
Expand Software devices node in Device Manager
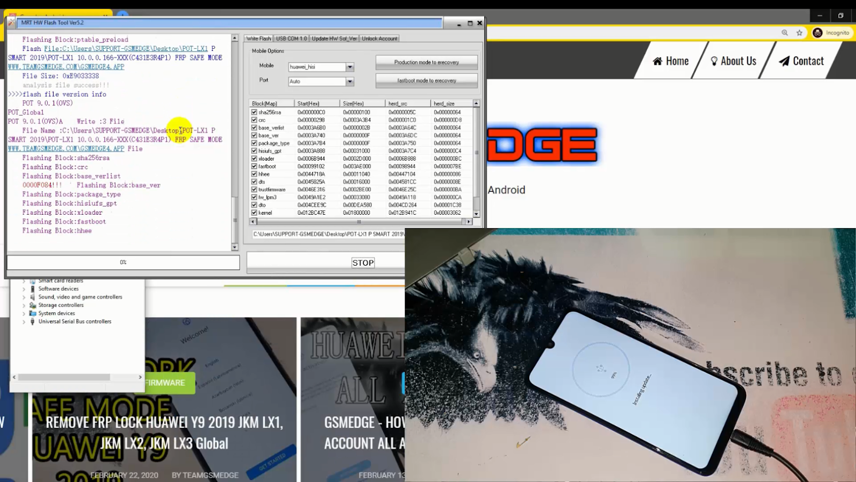pos(24,289)
